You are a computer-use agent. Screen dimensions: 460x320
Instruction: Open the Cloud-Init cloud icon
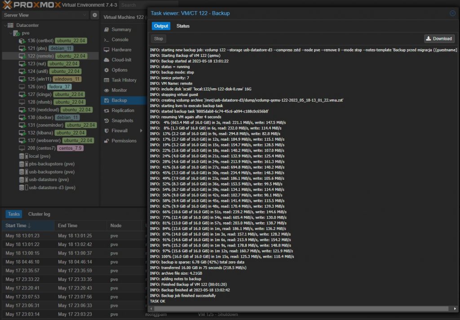click(x=106, y=60)
